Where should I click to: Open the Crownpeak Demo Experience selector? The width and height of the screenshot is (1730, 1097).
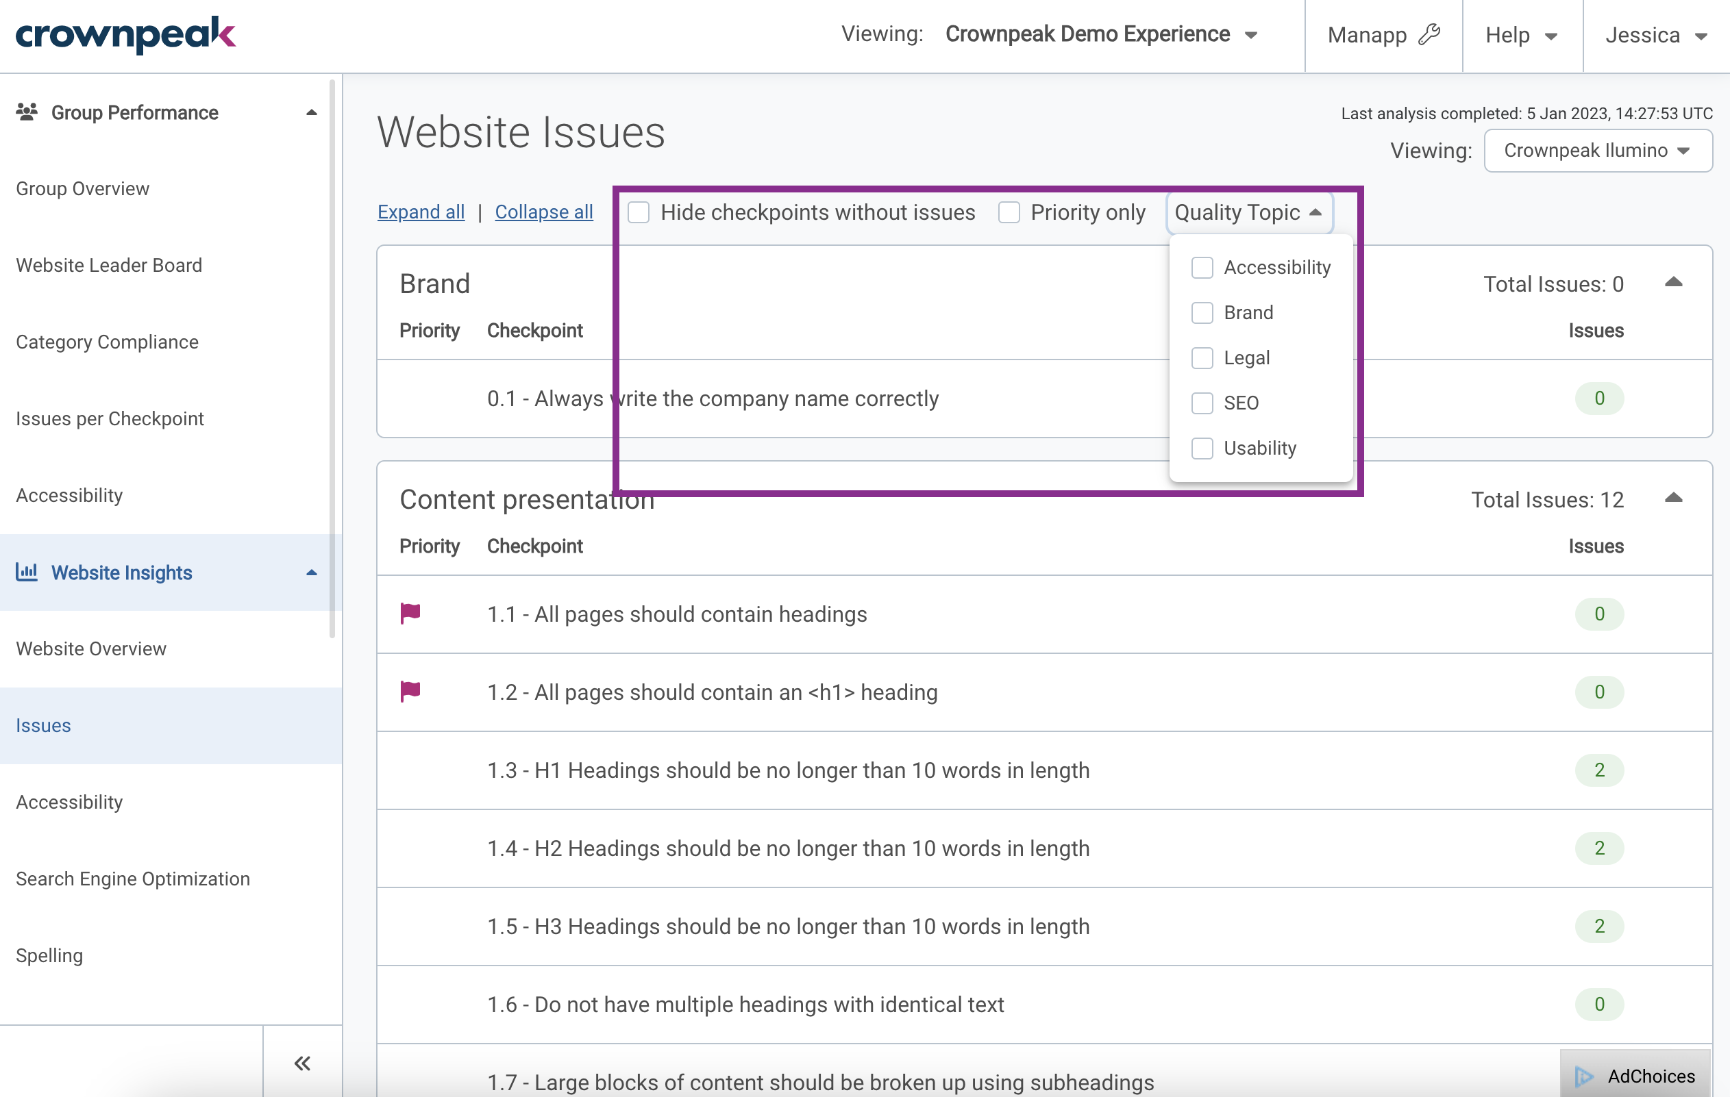point(1101,34)
